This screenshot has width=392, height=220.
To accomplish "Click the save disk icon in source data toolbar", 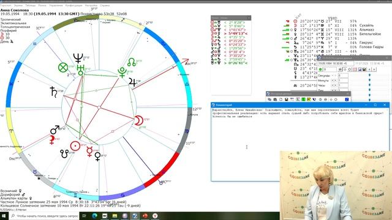I will 287,99.
